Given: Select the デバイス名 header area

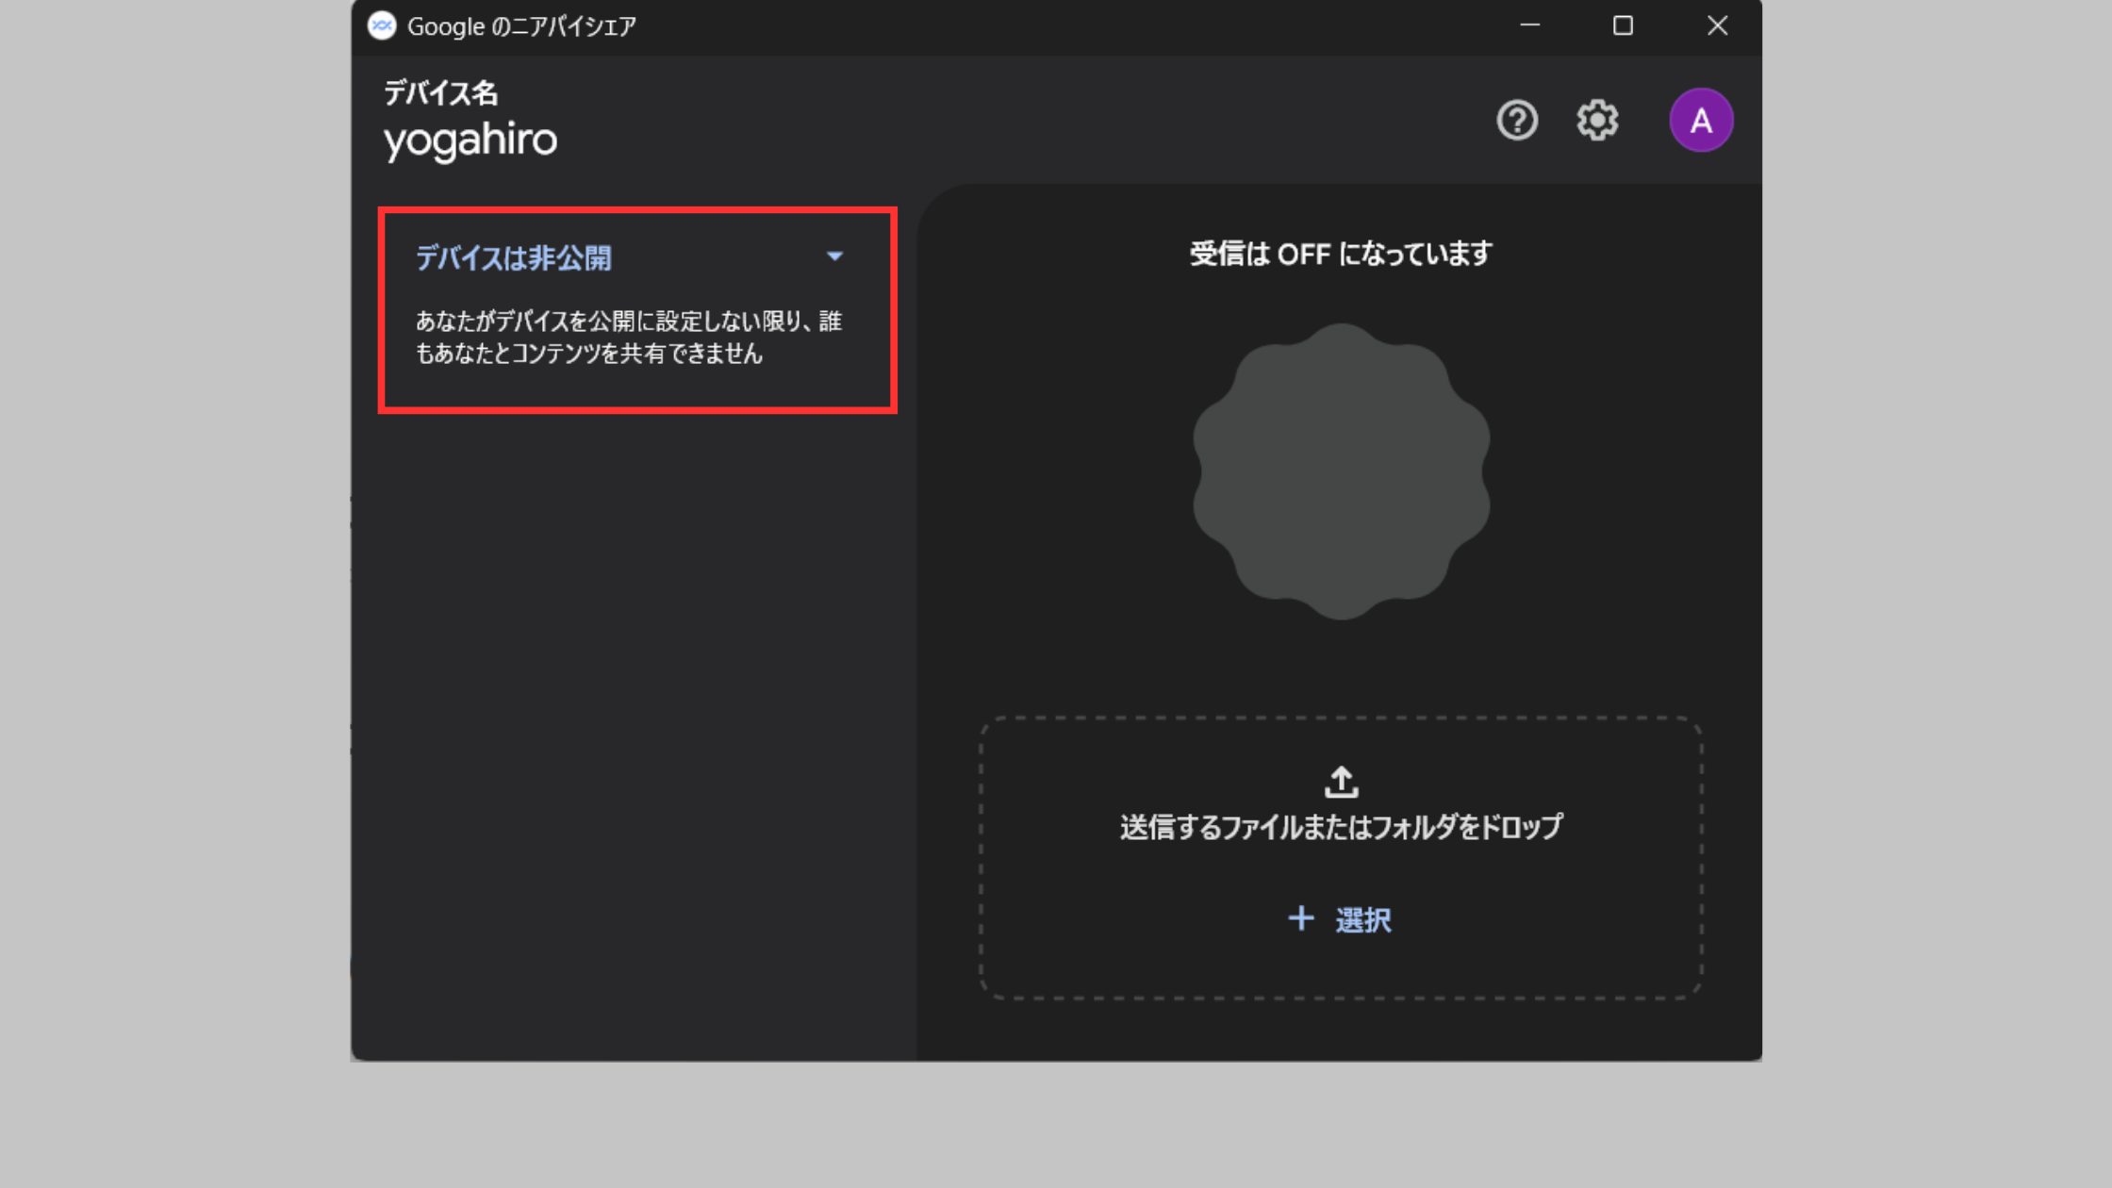Looking at the screenshot, I should click(x=439, y=93).
